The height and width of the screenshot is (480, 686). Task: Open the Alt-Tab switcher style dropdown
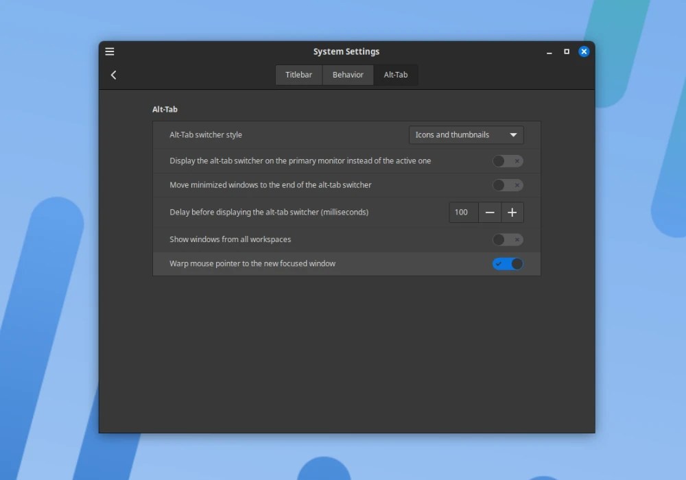coord(466,134)
